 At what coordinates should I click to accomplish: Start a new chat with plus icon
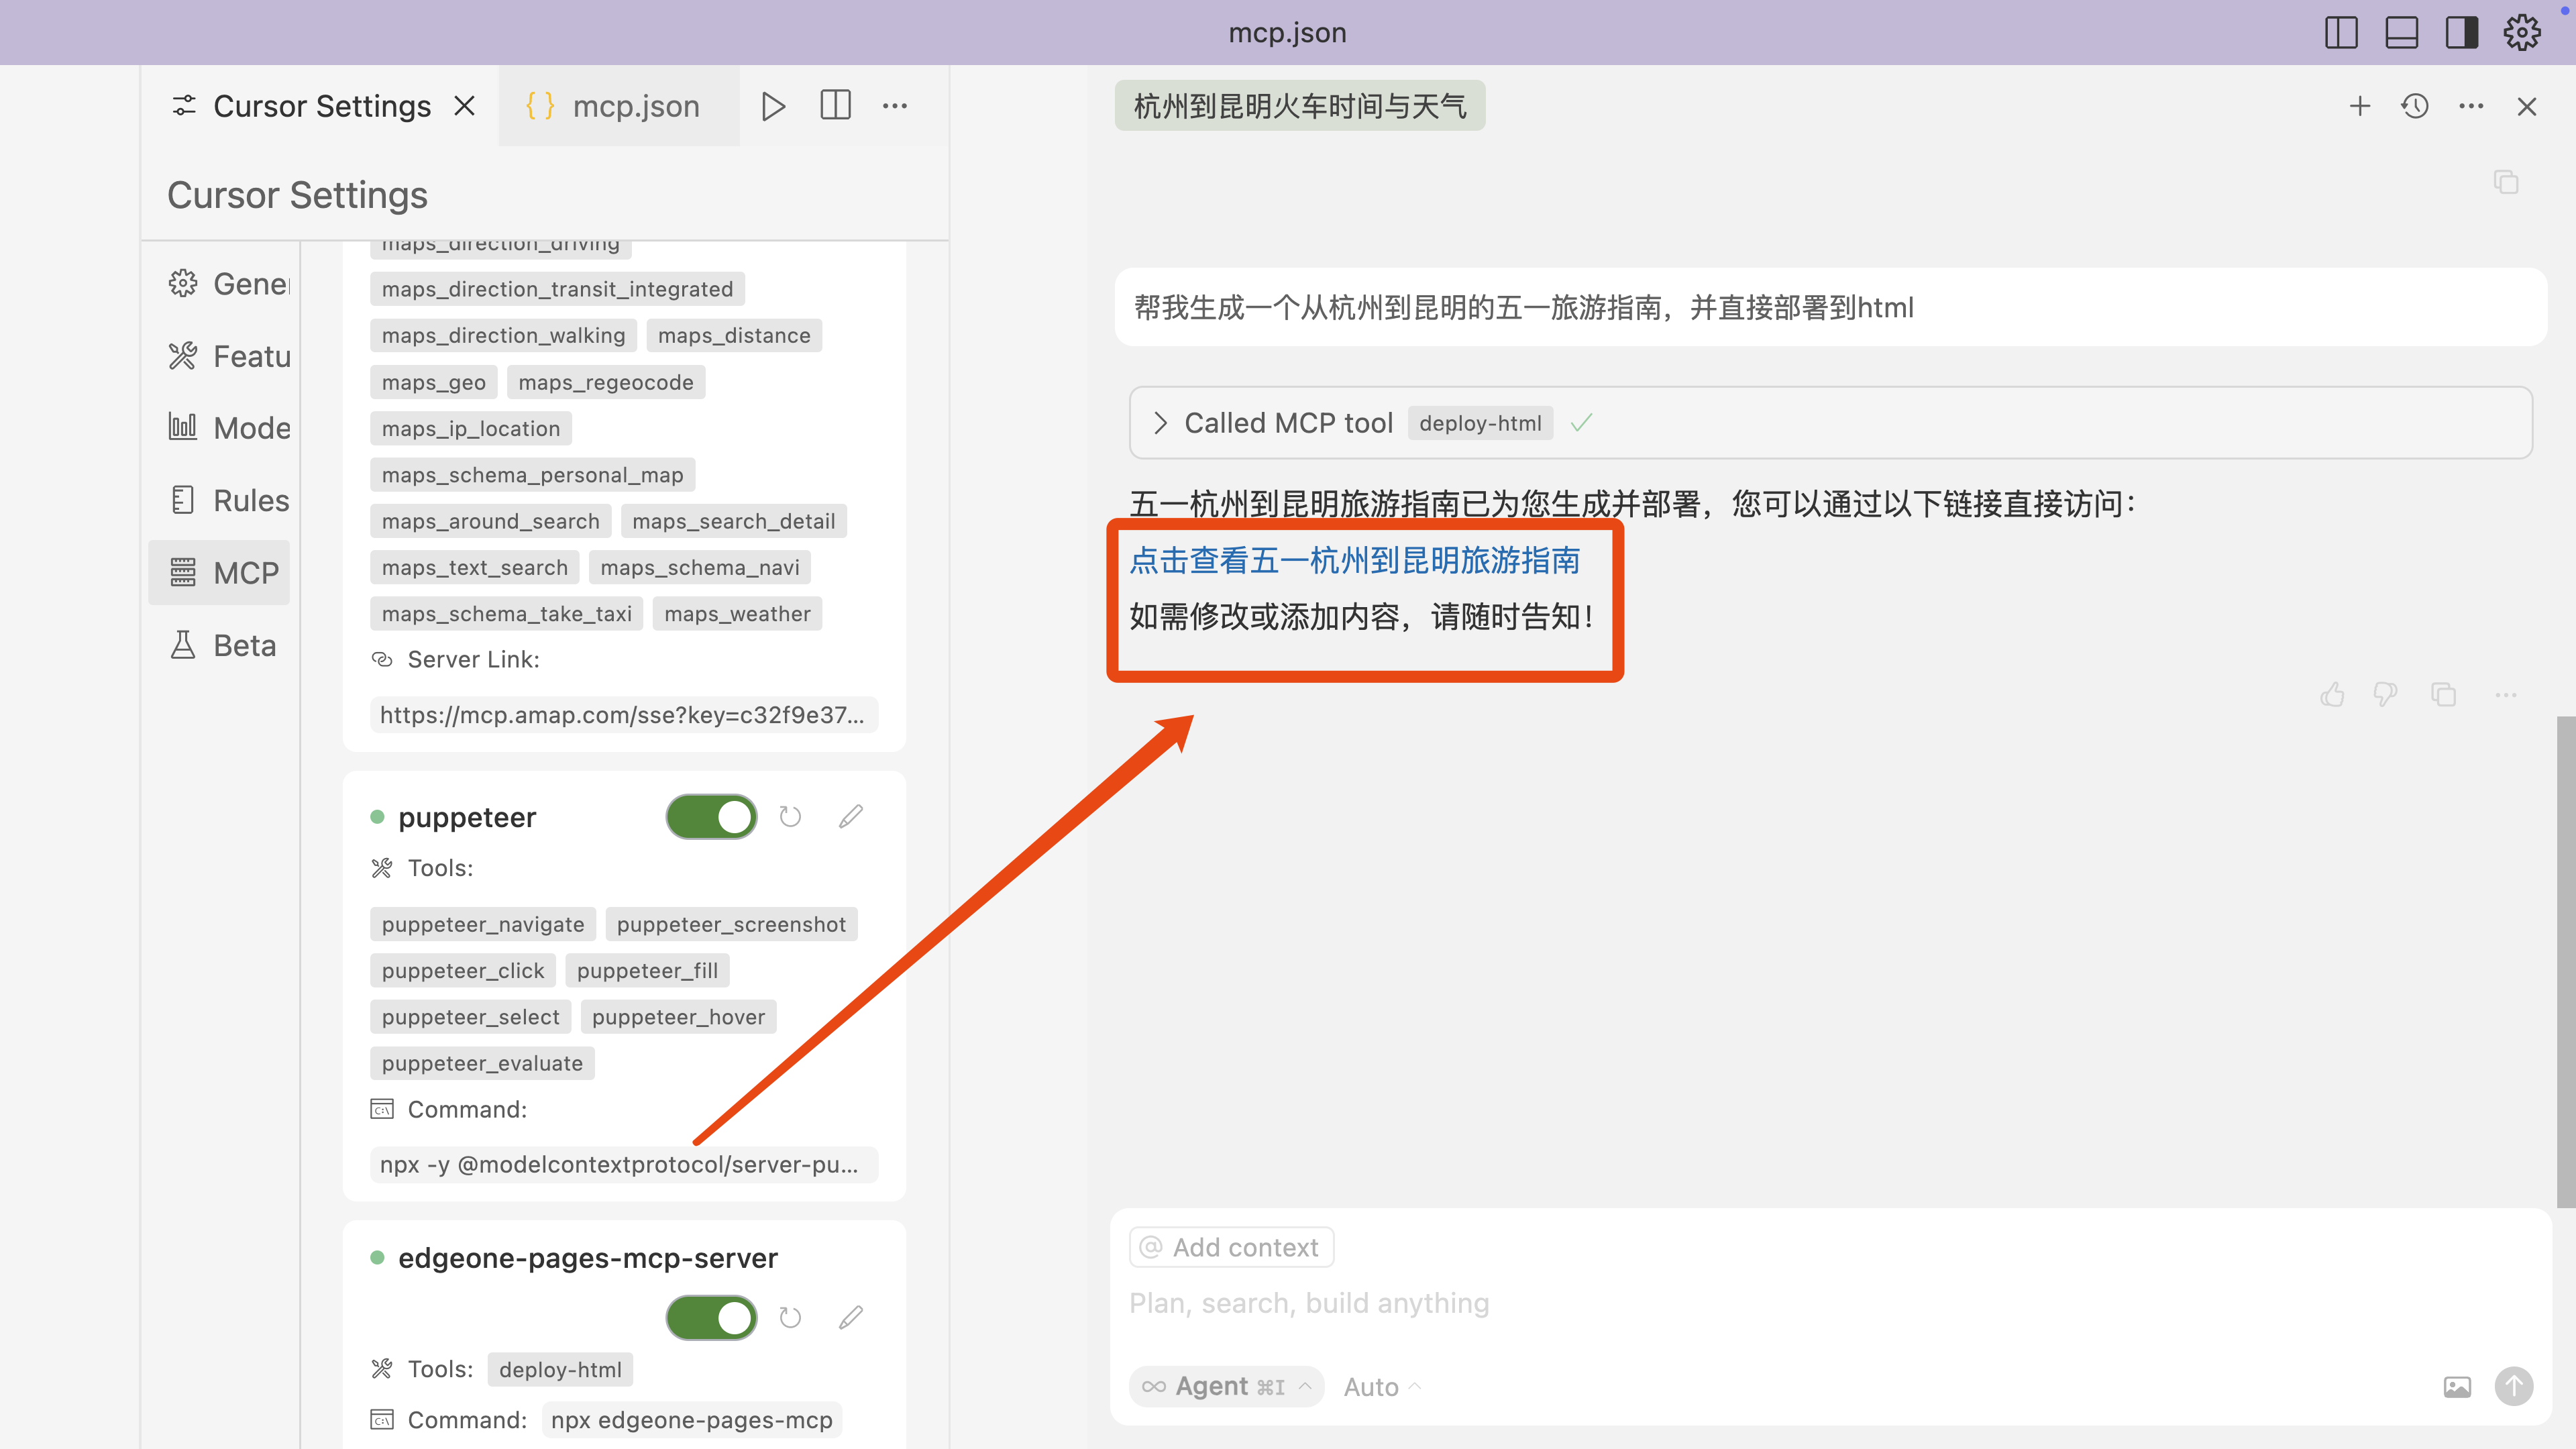click(x=2359, y=106)
